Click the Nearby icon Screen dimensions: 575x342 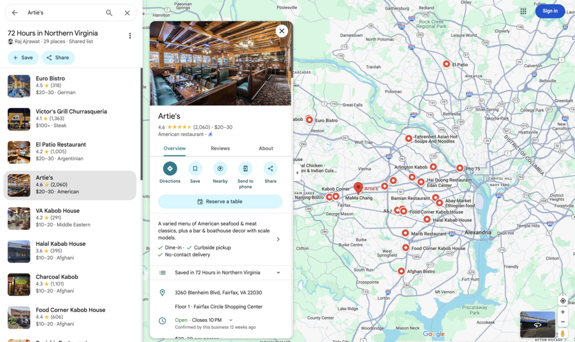point(220,168)
